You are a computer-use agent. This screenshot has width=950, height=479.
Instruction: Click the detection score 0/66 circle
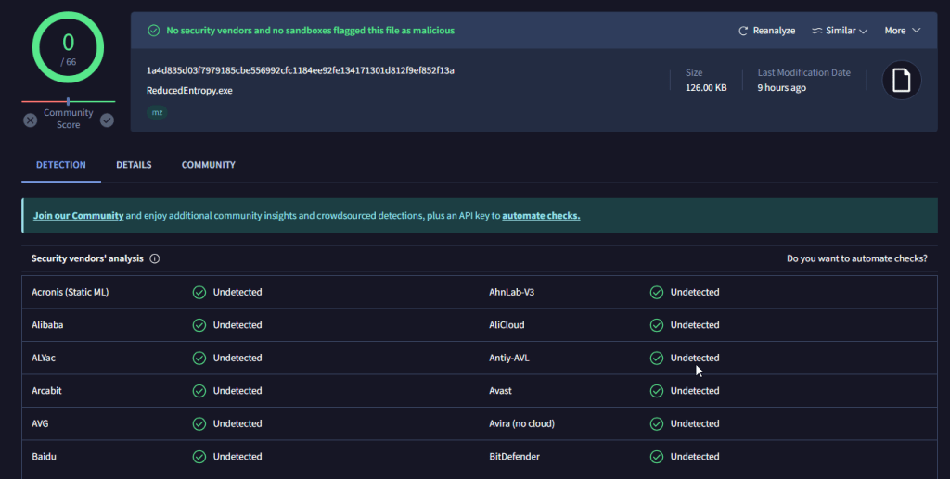point(69,47)
